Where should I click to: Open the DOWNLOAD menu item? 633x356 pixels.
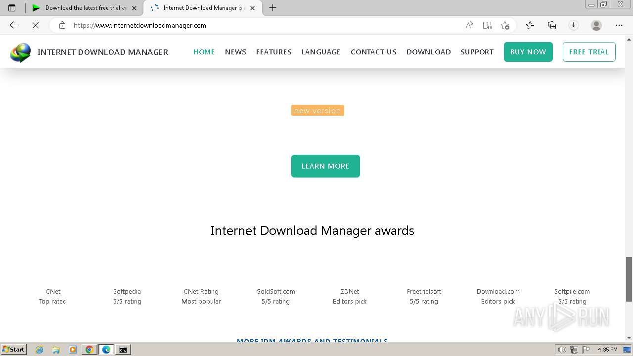click(x=428, y=52)
